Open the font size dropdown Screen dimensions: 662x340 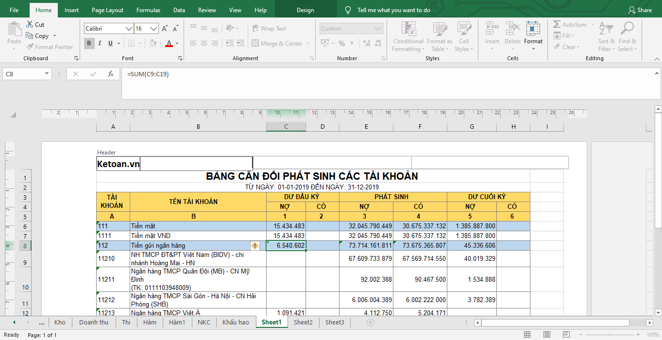coord(153,29)
